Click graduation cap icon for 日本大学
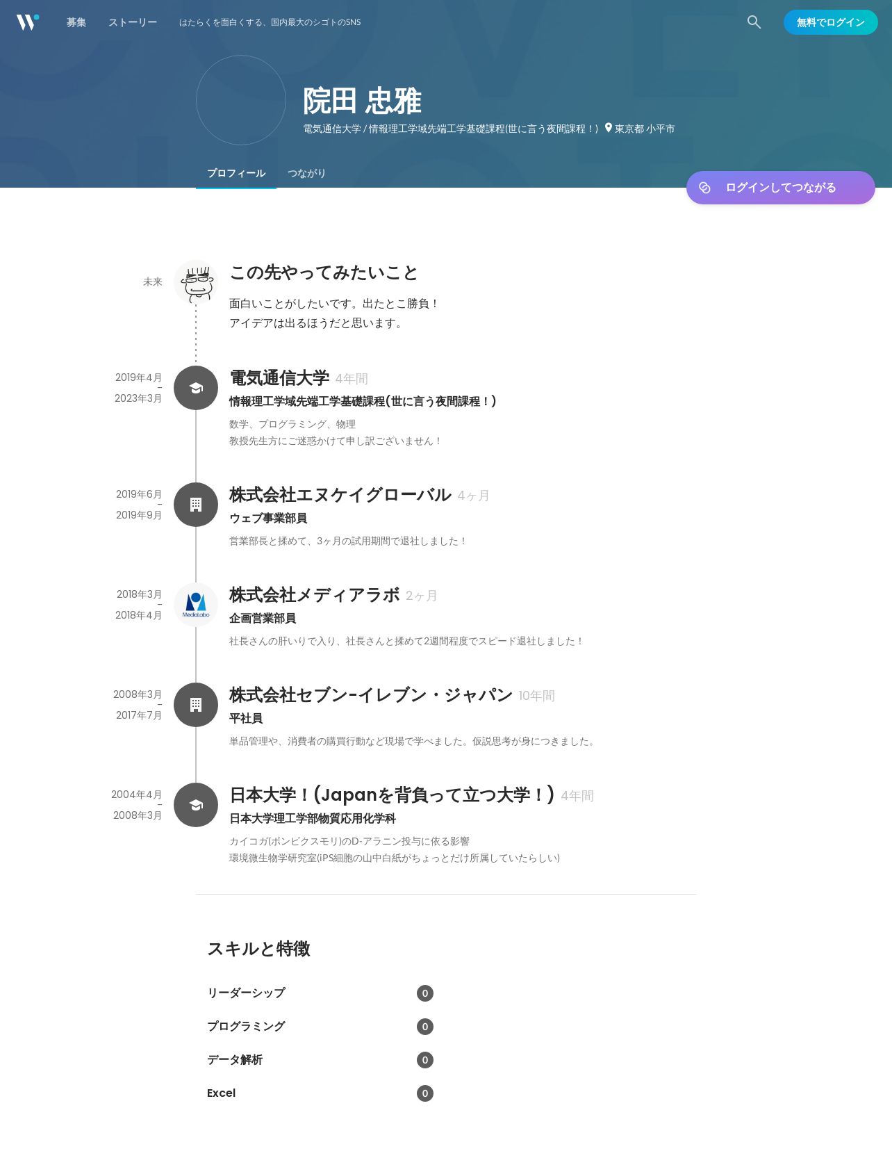 click(x=196, y=805)
